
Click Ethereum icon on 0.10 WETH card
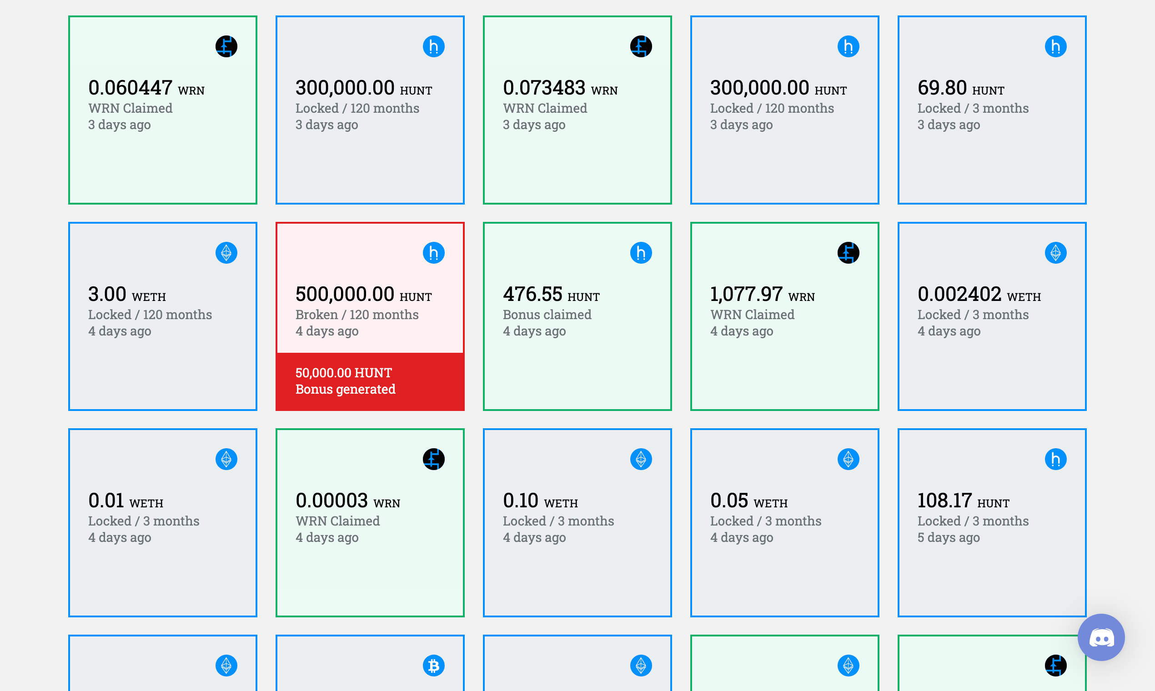pos(641,459)
